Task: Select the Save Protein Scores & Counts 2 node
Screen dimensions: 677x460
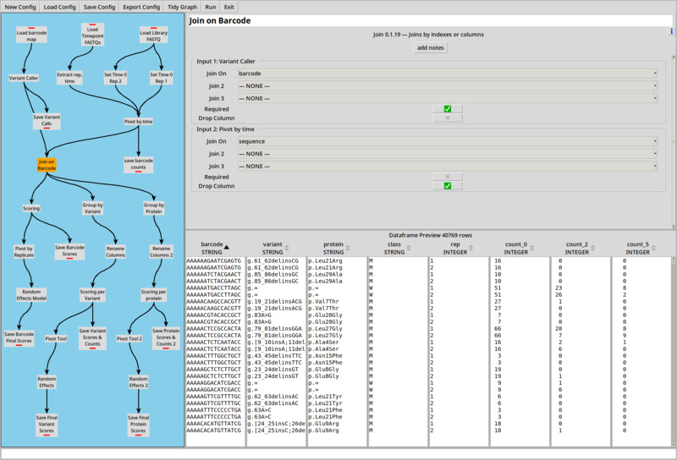Action: 166,338
